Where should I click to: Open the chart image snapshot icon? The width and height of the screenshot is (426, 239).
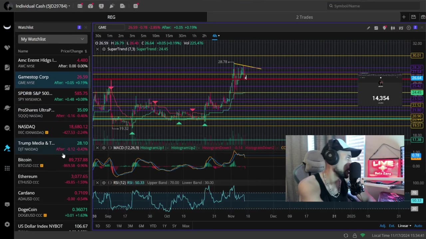coord(376,28)
